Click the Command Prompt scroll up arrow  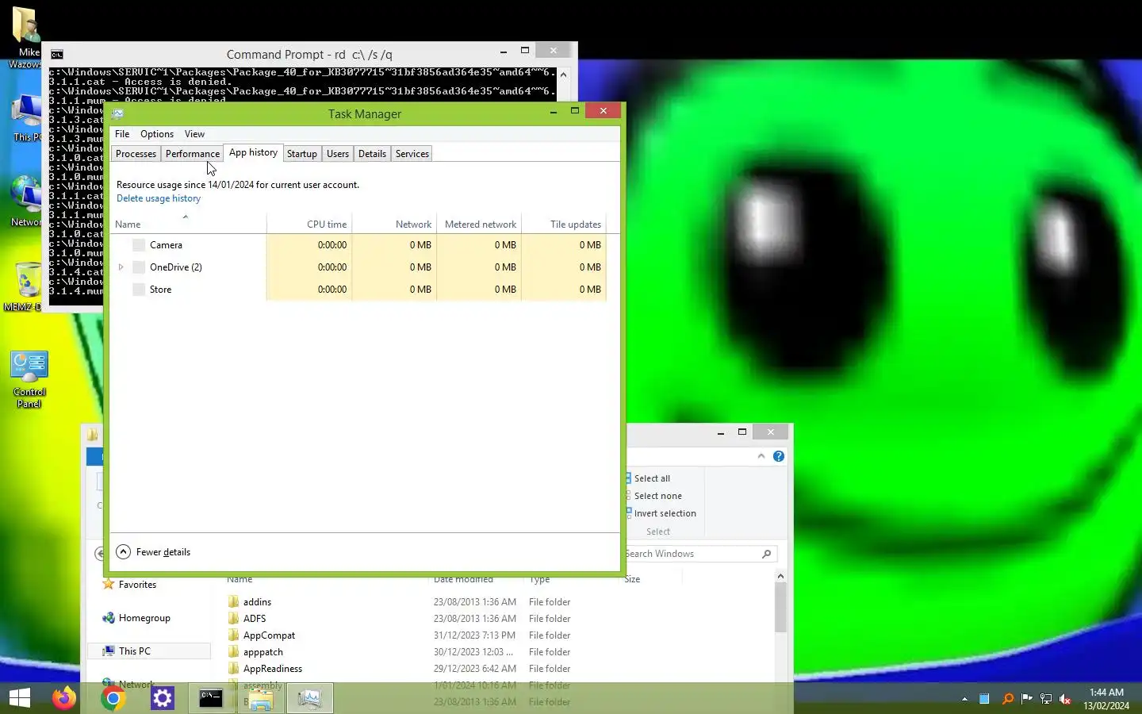tap(563, 75)
